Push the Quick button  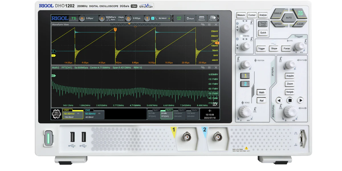(x=263, y=33)
